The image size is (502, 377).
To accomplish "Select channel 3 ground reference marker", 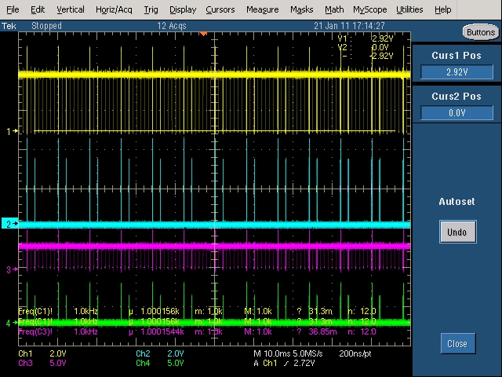I will [x=12, y=269].
